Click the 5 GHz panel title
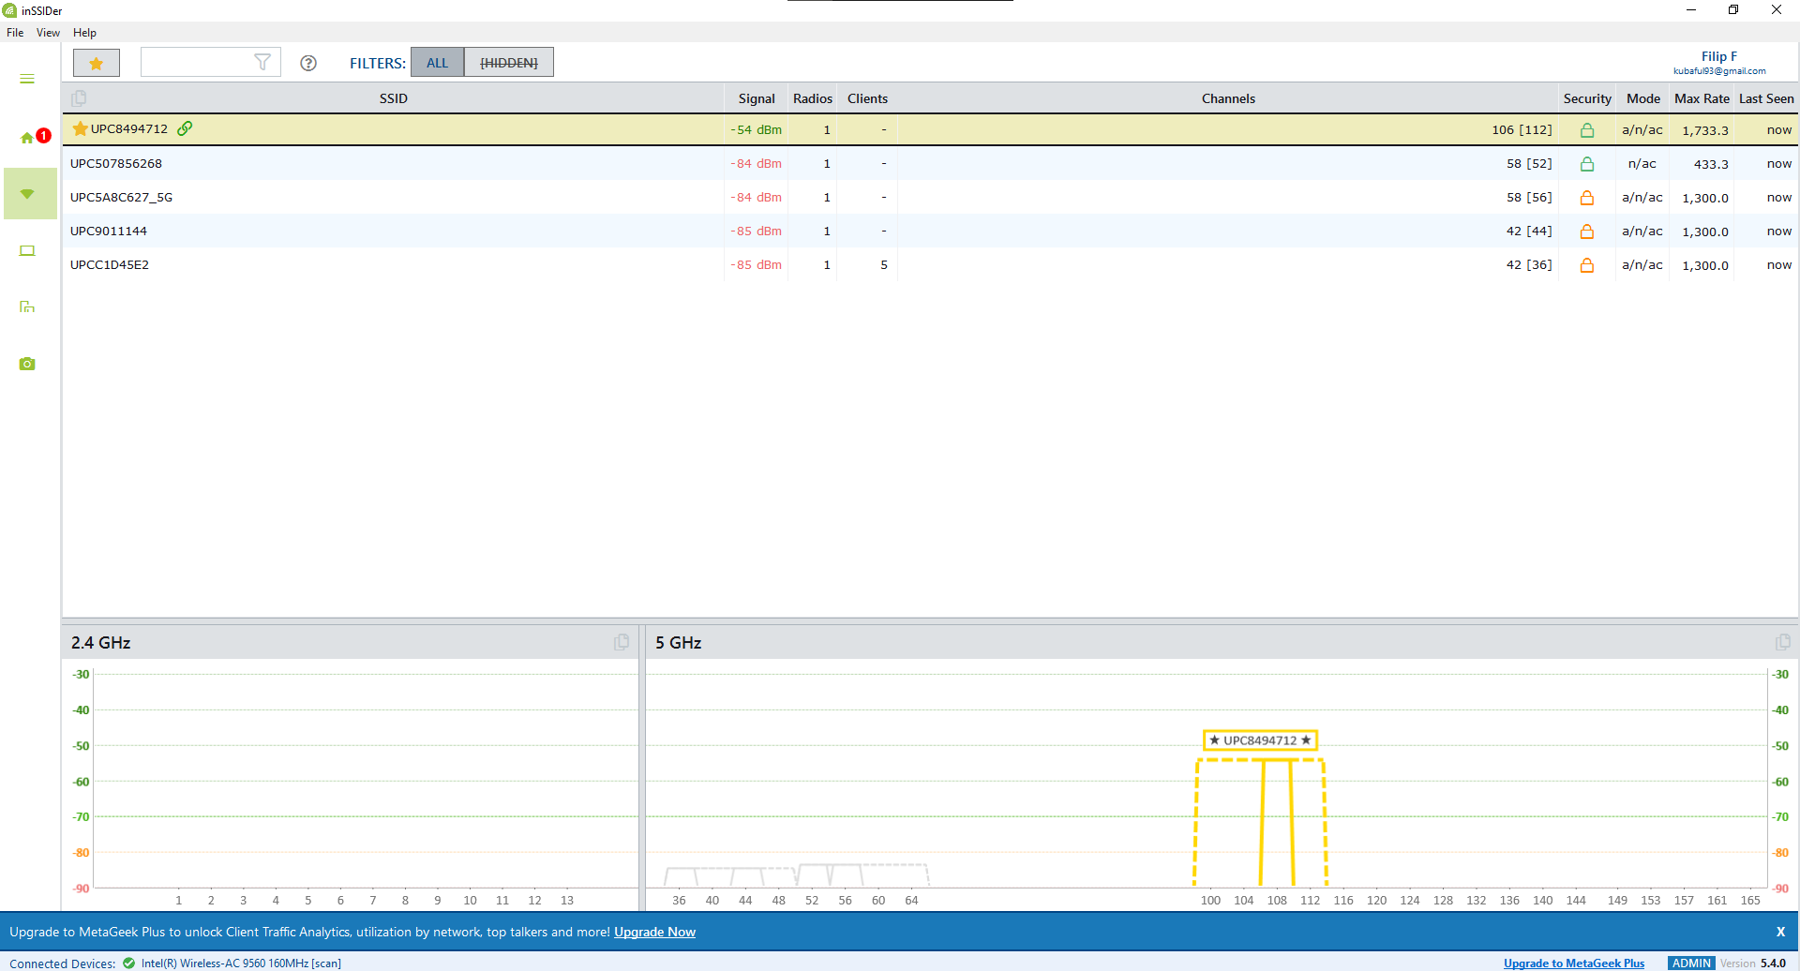 (x=678, y=643)
